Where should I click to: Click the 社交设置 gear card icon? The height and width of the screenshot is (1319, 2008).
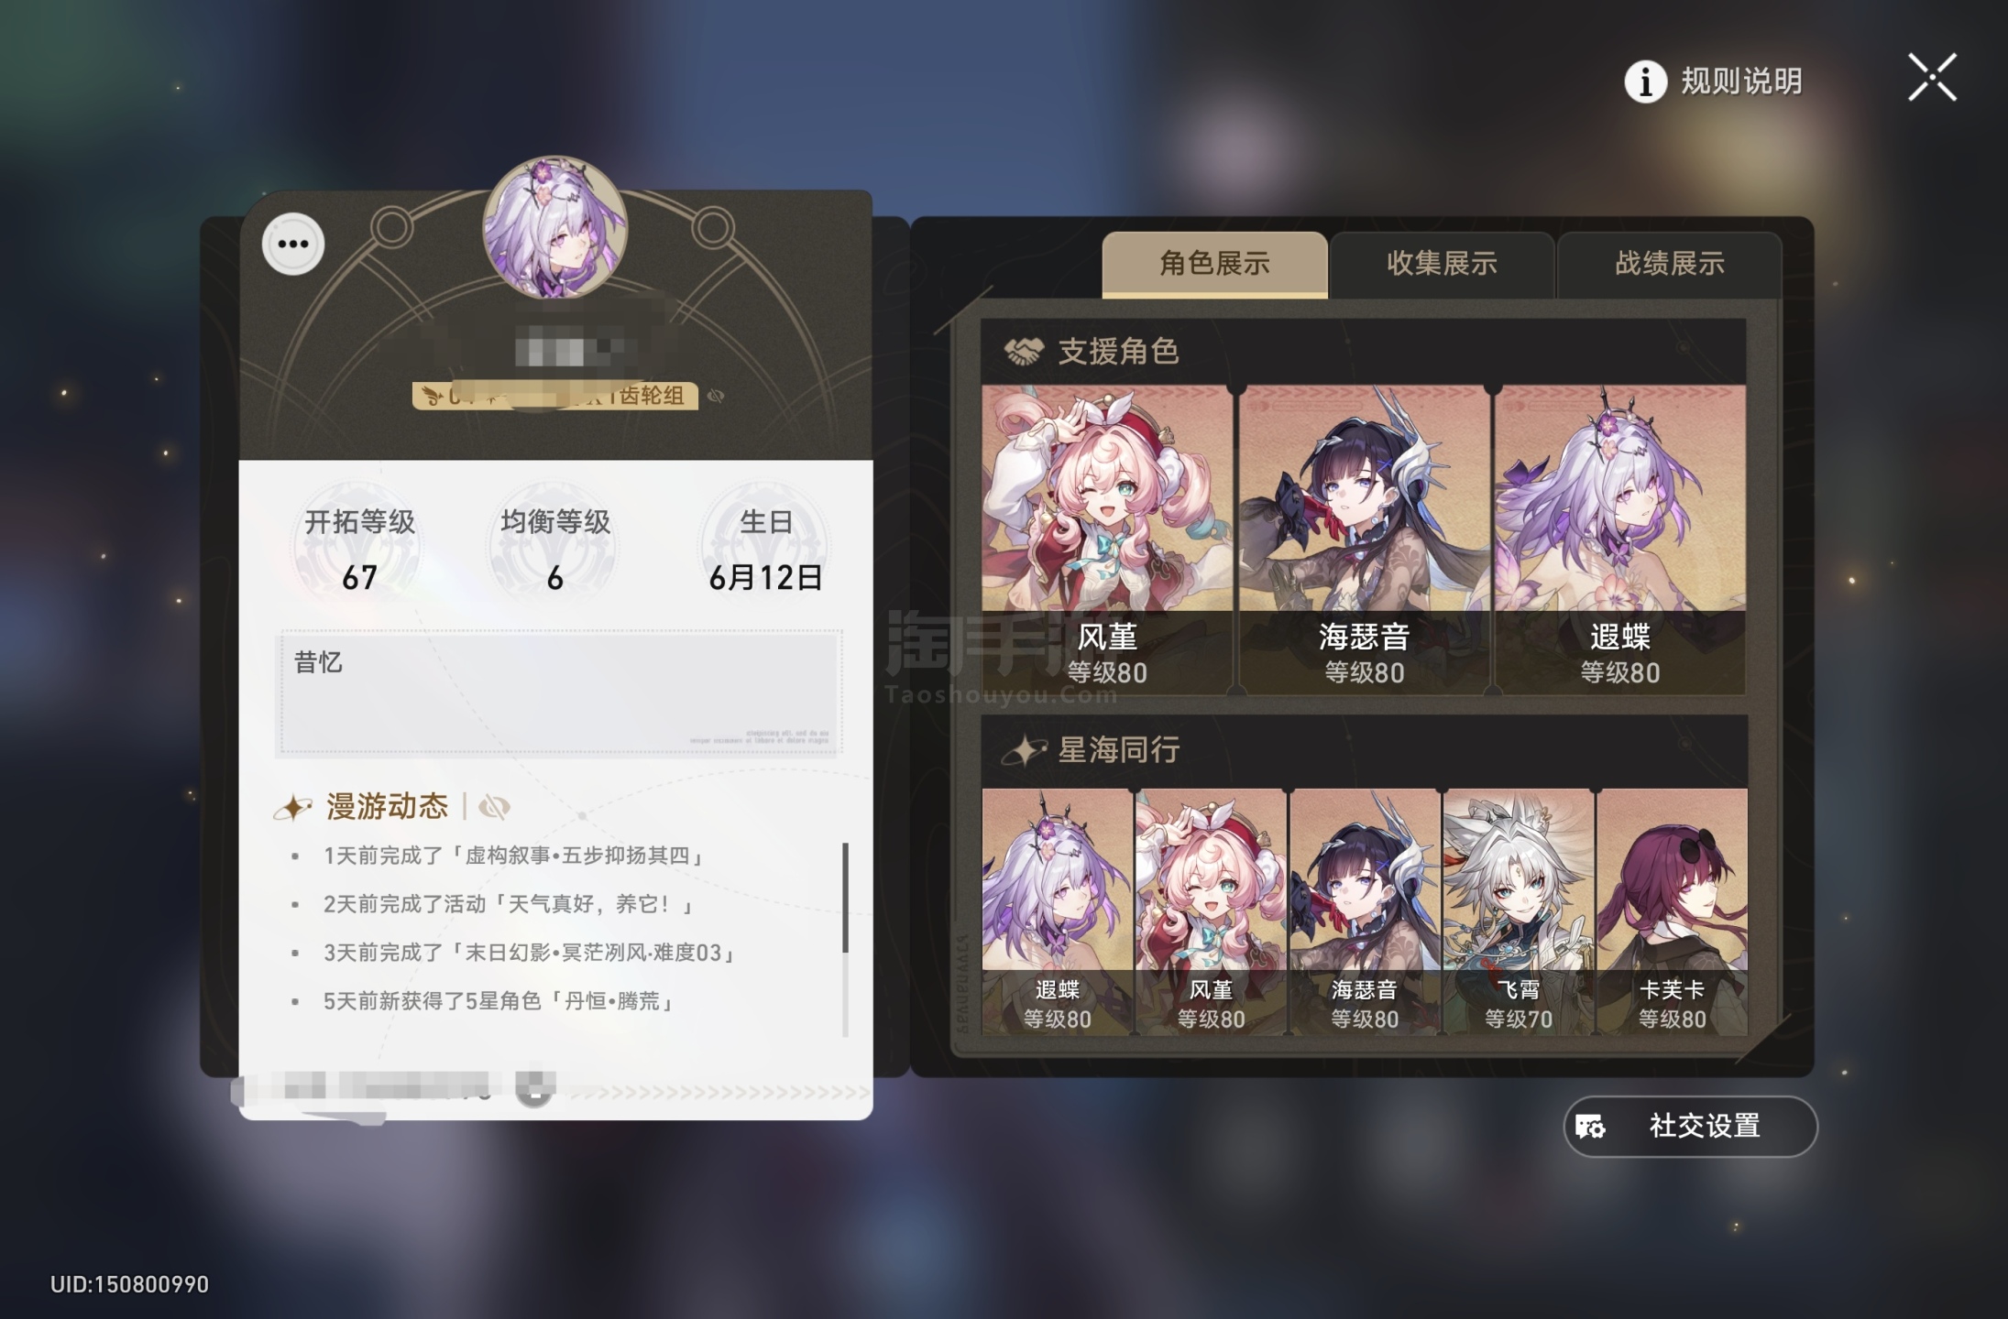pos(1590,1126)
